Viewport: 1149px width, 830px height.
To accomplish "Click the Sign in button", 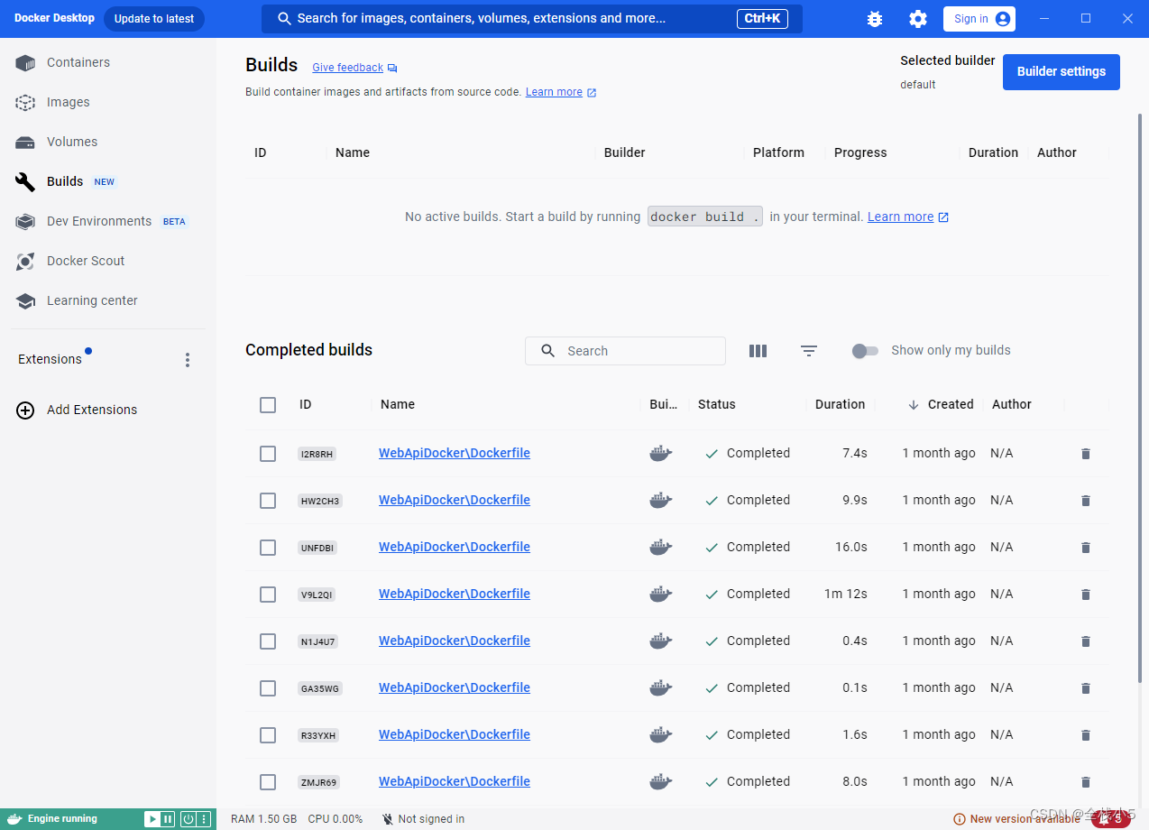I will 979,19.
